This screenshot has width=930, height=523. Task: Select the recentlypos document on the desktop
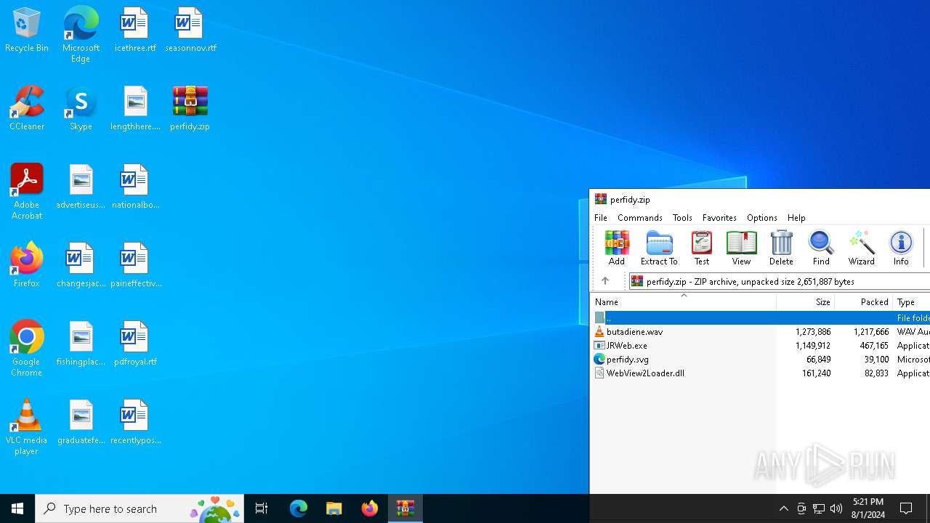[135, 422]
